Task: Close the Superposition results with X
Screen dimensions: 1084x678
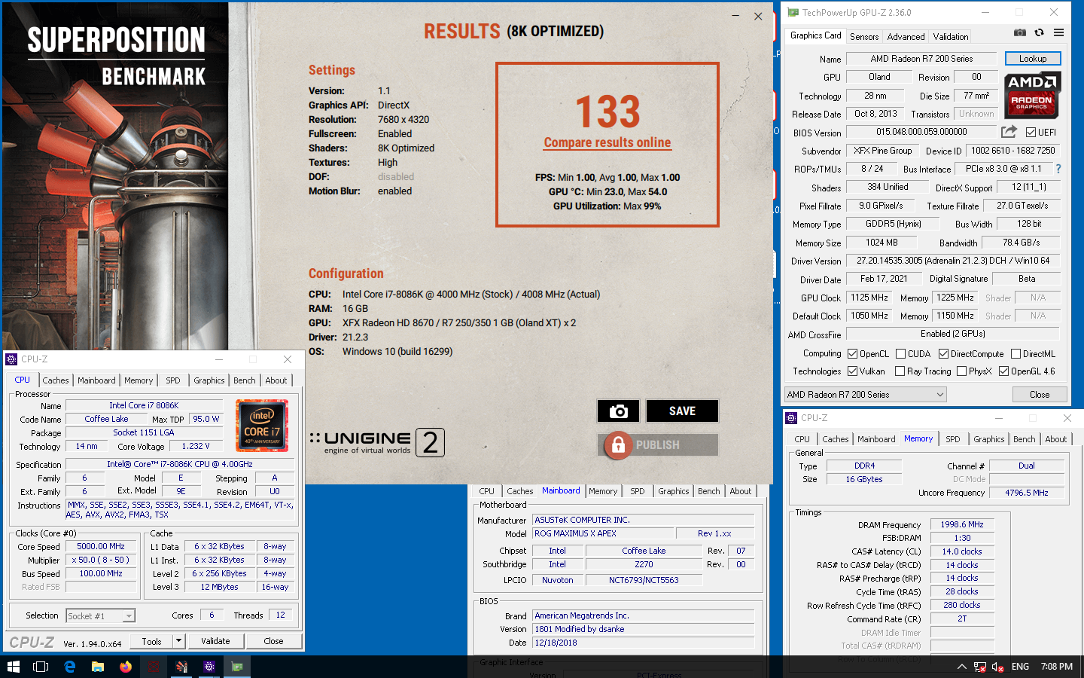Action: tap(758, 16)
